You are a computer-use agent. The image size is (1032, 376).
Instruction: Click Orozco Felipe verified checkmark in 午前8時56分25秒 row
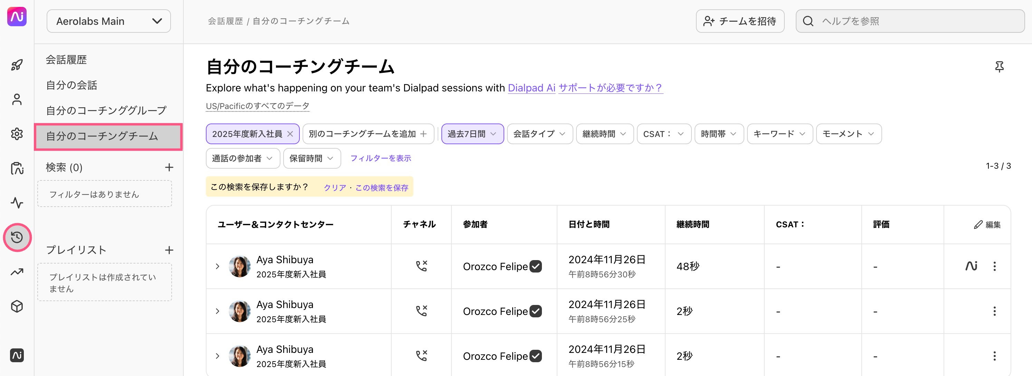[536, 311]
